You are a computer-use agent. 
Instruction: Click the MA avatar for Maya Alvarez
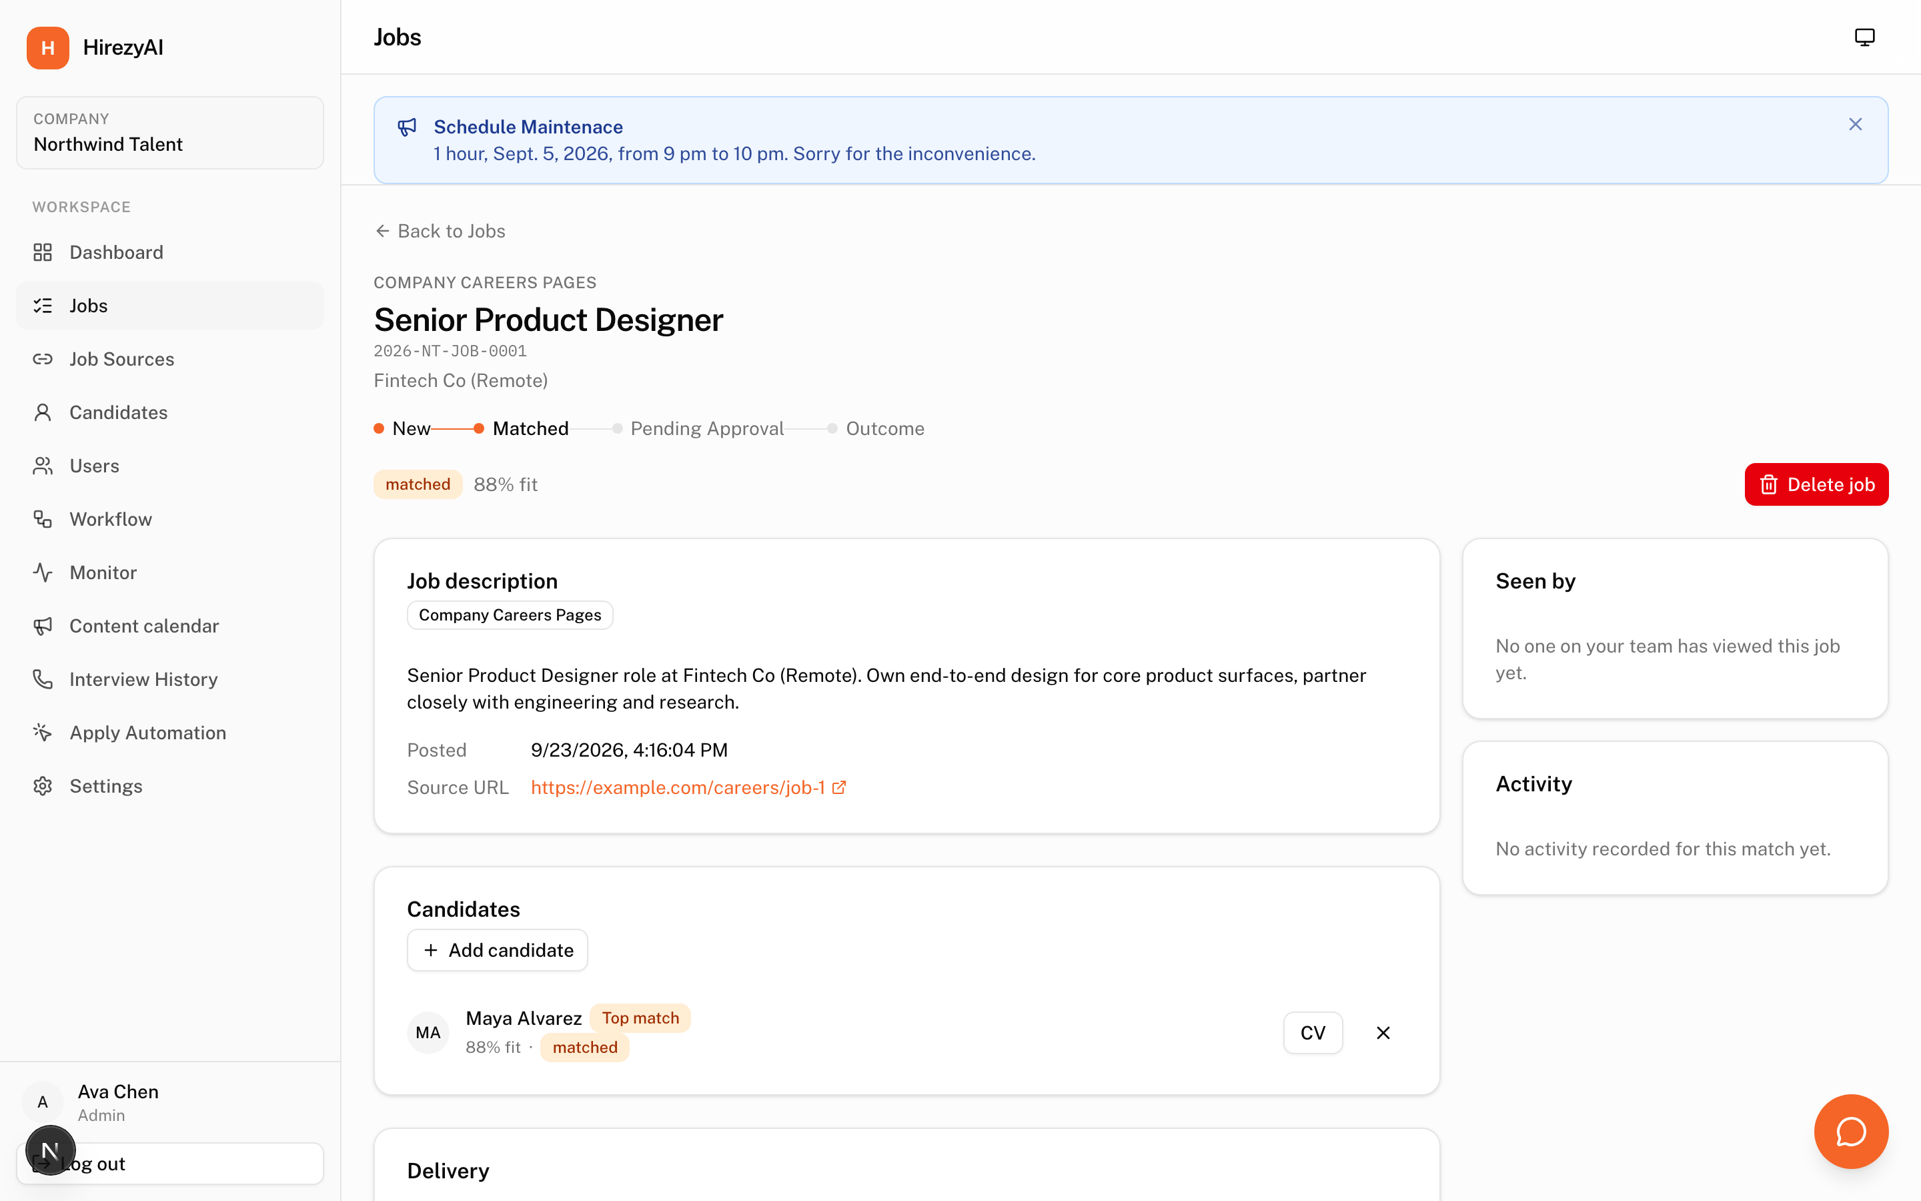point(428,1033)
